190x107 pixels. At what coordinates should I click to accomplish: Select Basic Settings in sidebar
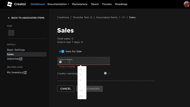(16, 50)
